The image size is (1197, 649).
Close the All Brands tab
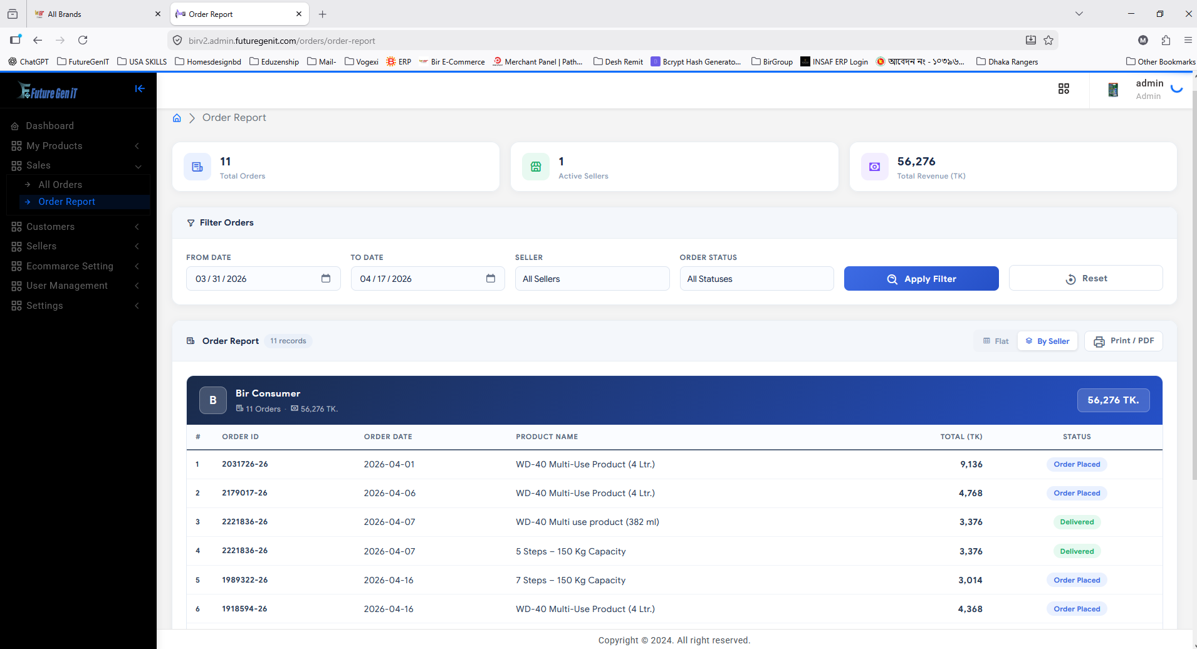click(x=157, y=14)
